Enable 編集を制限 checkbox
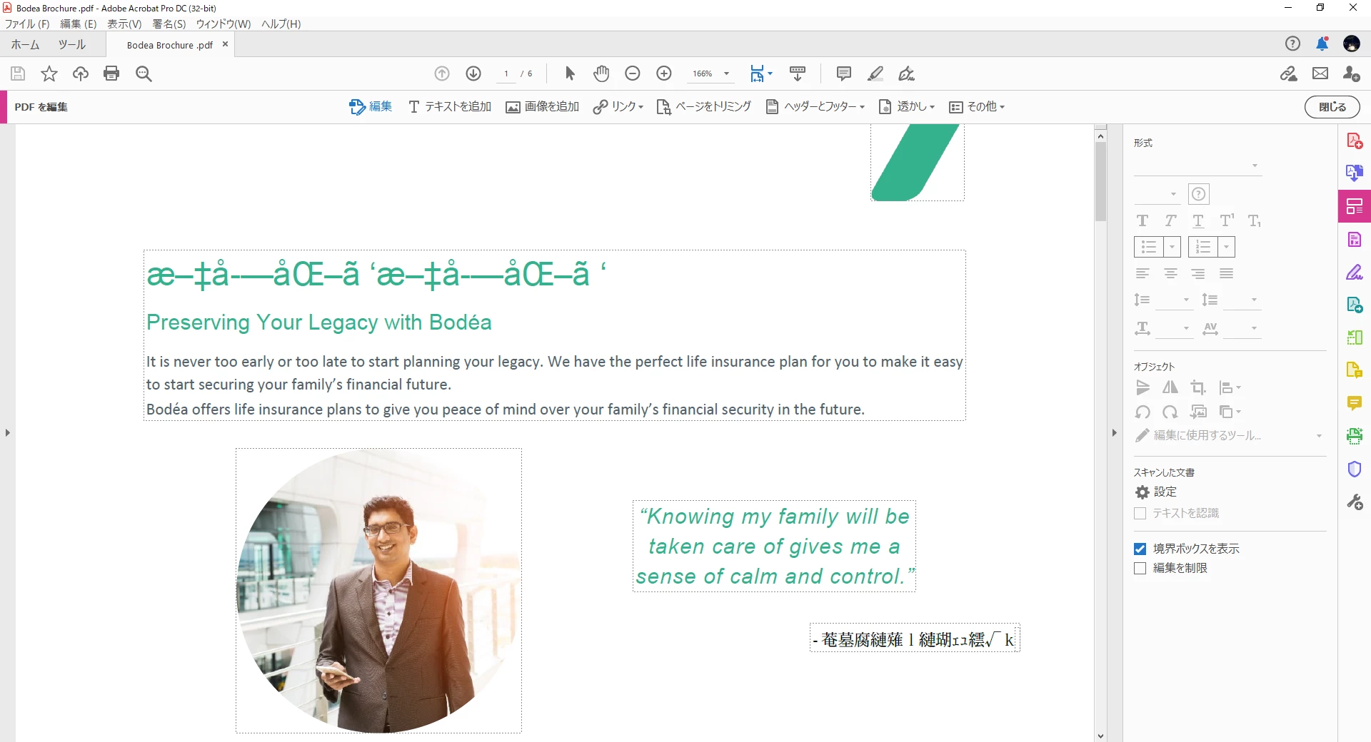This screenshot has height=742, width=1371. 1140,568
